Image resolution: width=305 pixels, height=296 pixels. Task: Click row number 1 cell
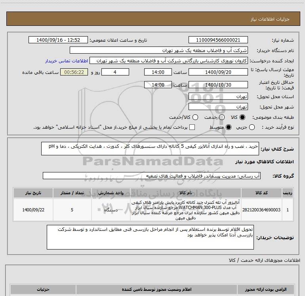coord(288,210)
